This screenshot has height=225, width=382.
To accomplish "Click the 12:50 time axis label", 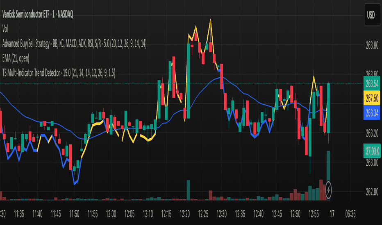I will (295, 214).
